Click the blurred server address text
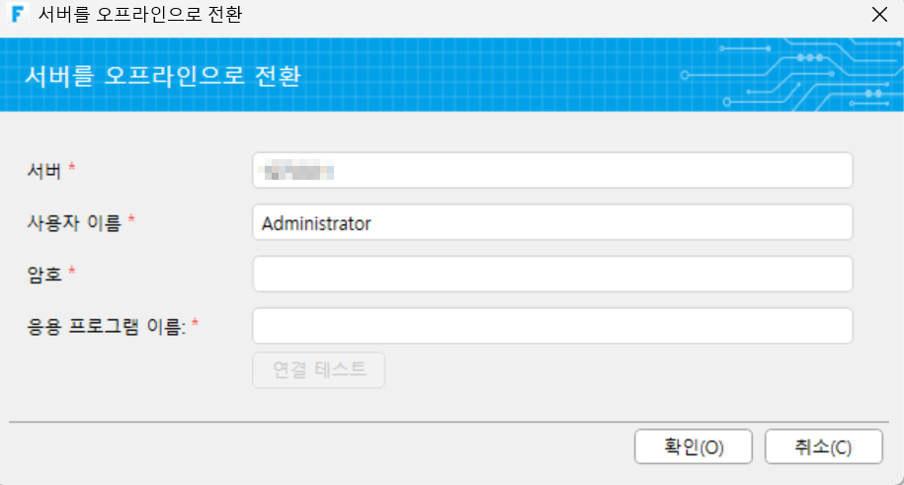 pyautogui.click(x=297, y=171)
